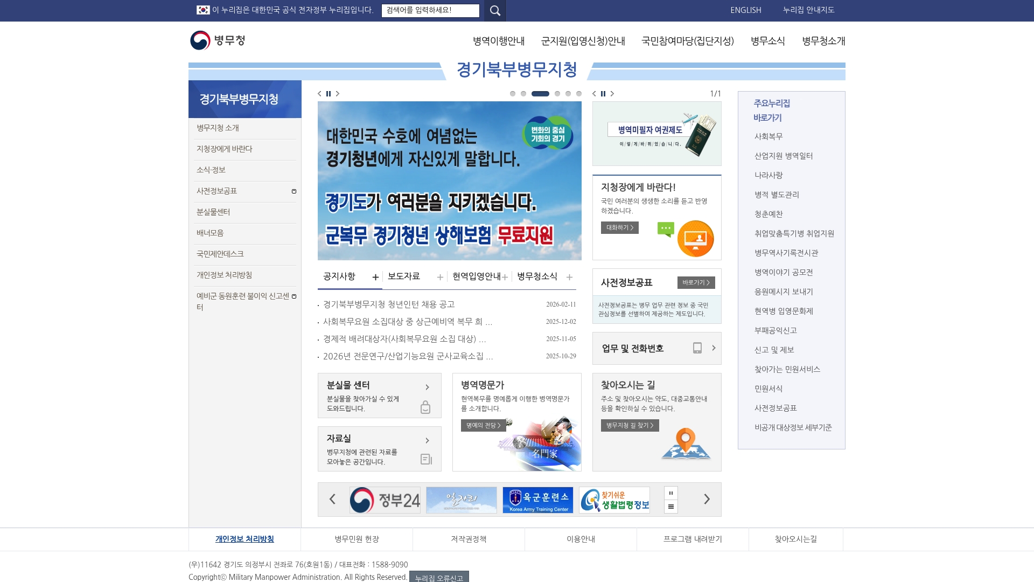Screen dimensions: 1034x582
Task: Click the document icon in 자료실 box
Action: (x=425, y=459)
